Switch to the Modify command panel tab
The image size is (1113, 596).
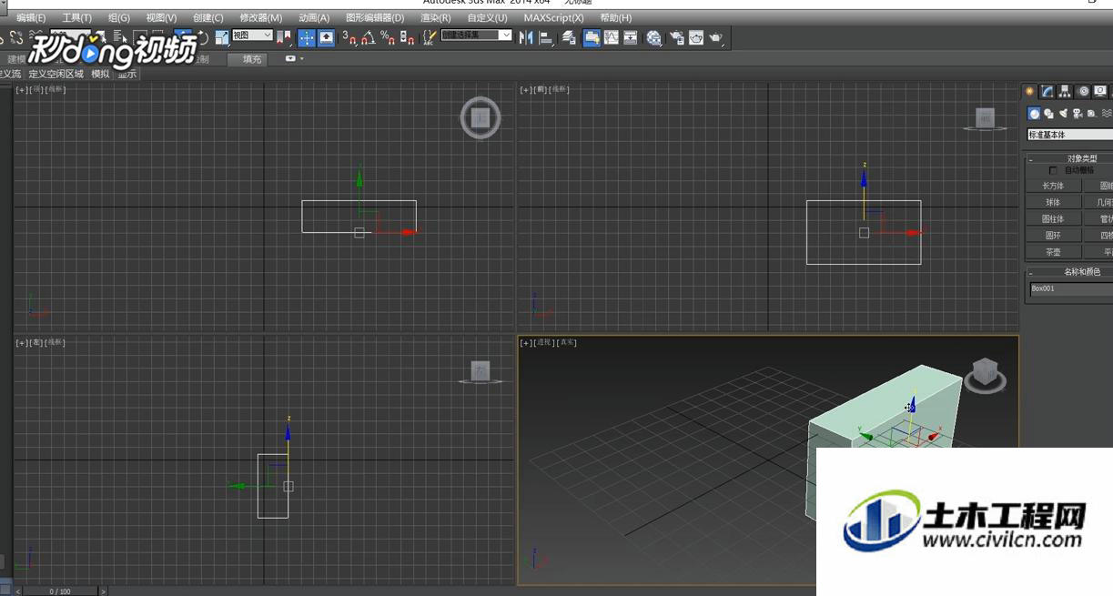[x=1047, y=91]
